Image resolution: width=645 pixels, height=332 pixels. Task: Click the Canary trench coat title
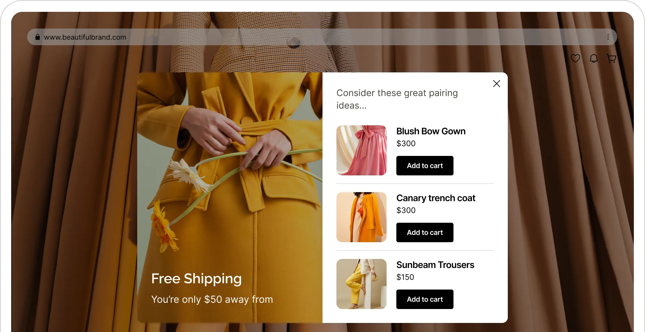click(x=436, y=198)
